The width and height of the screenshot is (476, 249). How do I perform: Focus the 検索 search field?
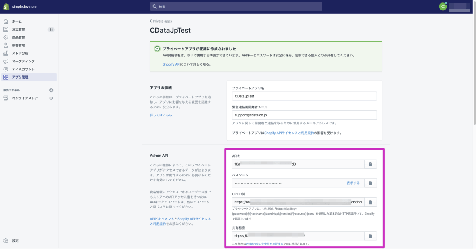coord(236,7)
